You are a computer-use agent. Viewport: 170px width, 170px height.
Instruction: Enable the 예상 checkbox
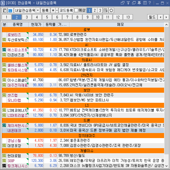76,10
